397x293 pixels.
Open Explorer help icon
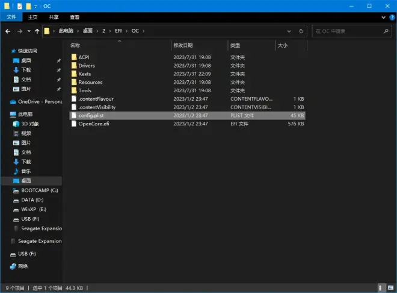pos(392,17)
